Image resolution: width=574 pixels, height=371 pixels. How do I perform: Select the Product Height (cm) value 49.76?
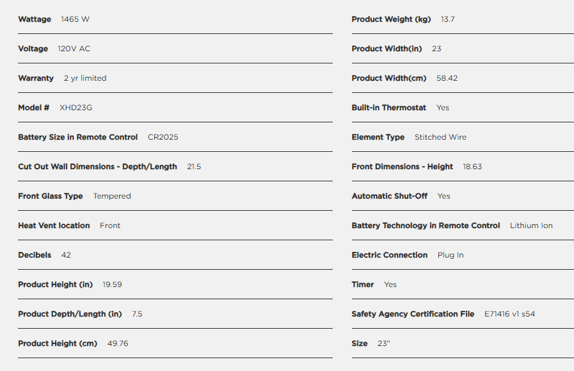click(x=118, y=343)
